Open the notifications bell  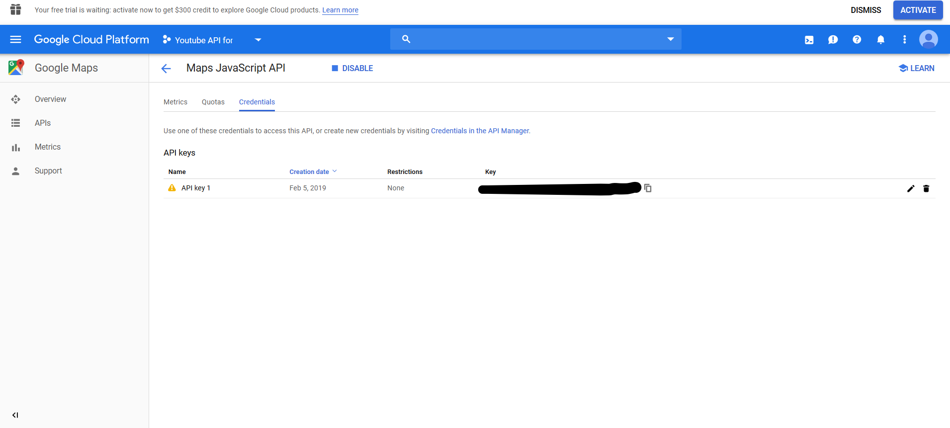tap(880, 40)
